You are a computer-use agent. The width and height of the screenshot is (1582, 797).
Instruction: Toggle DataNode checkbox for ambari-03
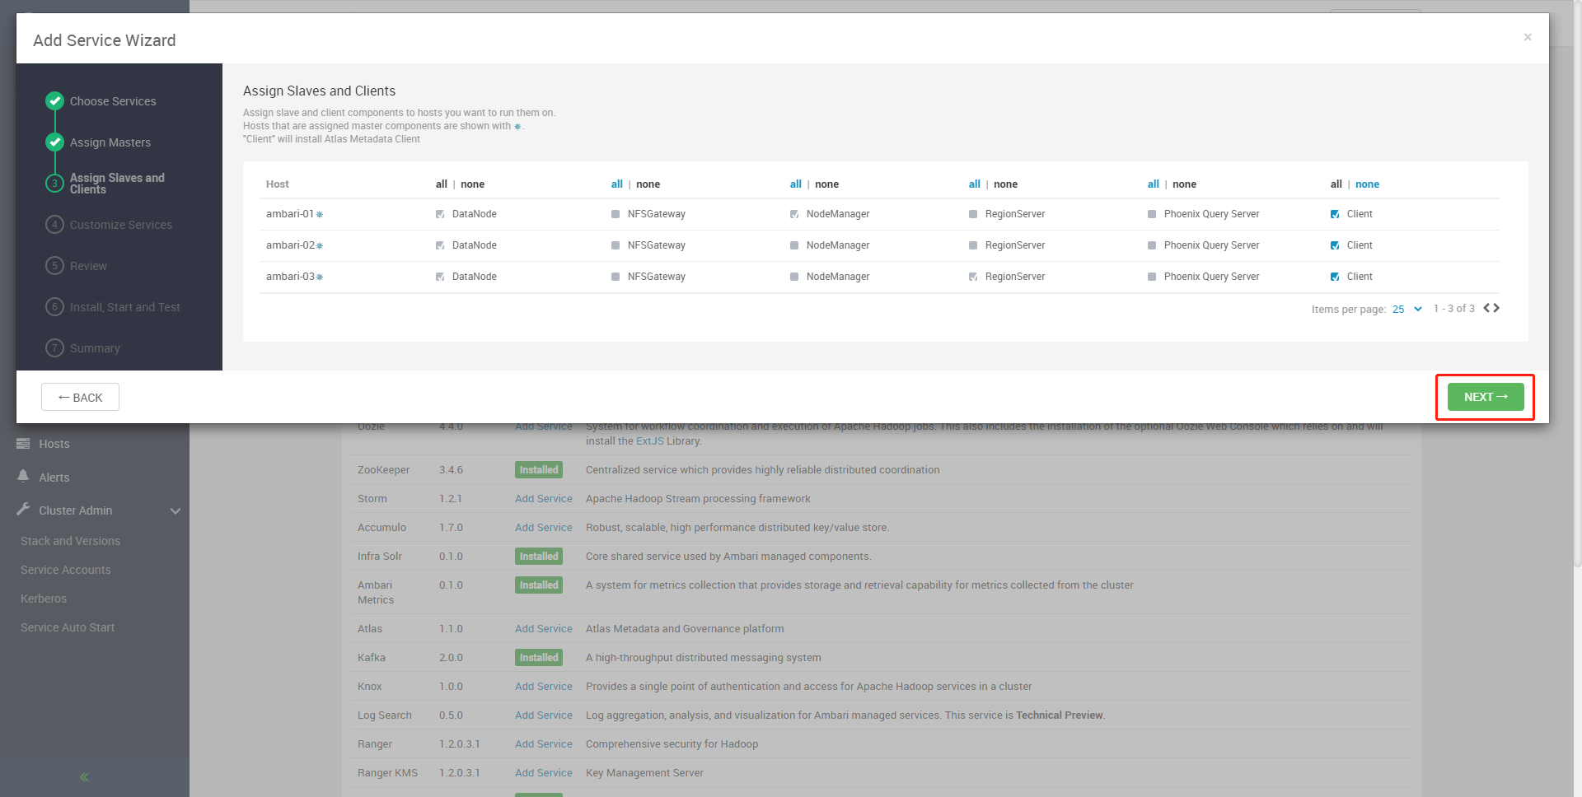coord(440,277)
